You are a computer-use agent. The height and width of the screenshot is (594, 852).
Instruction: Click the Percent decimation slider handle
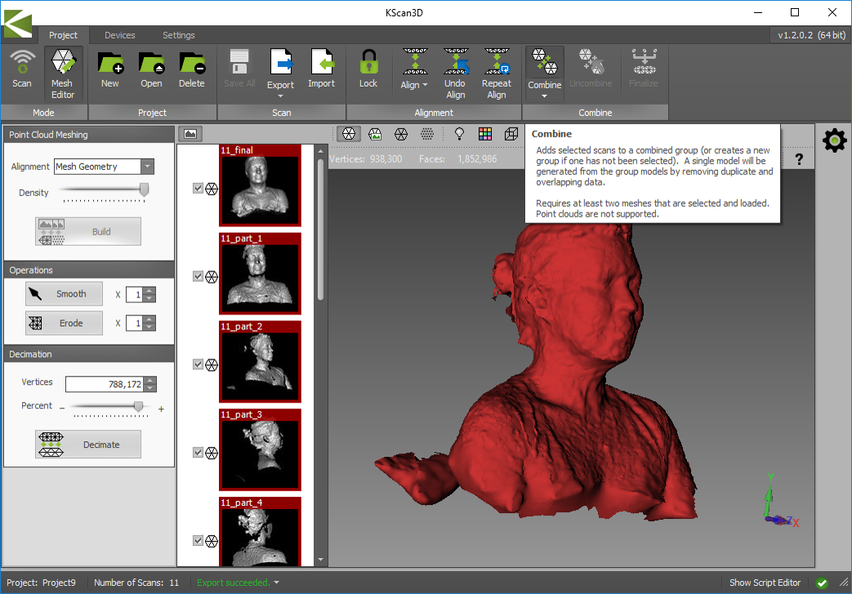(x=139, y=407)
